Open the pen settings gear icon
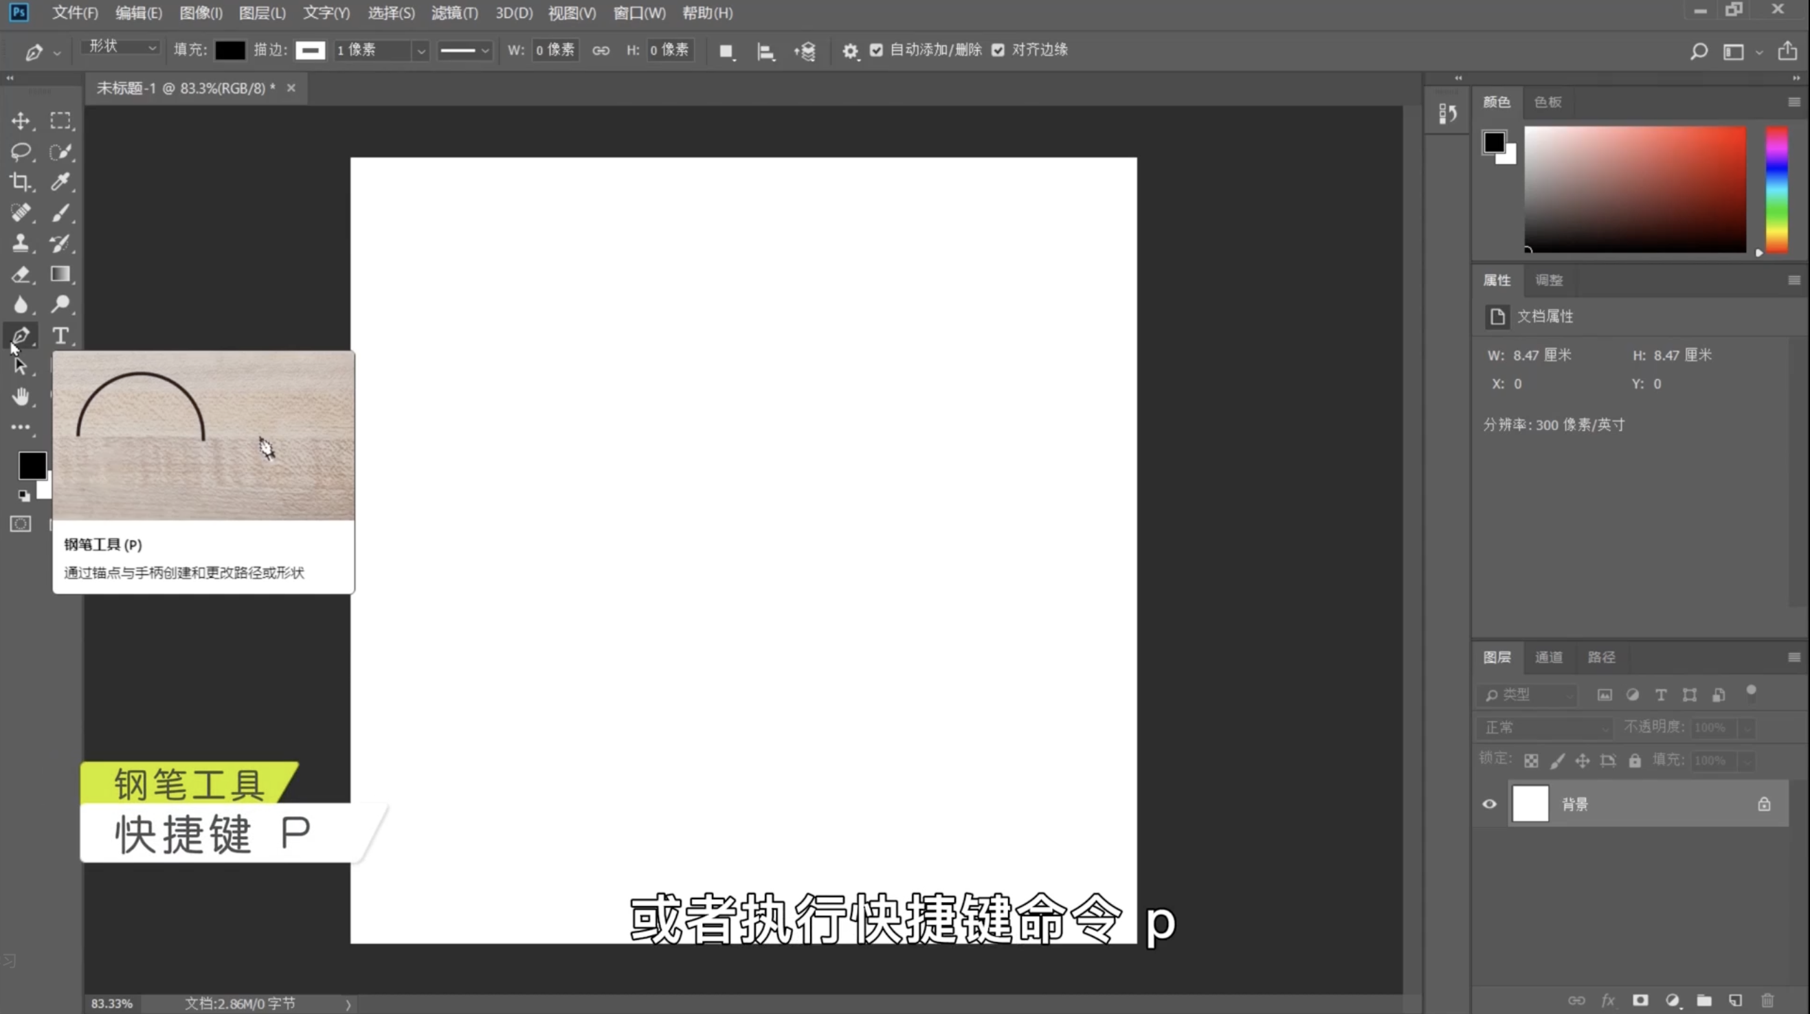 849,51
